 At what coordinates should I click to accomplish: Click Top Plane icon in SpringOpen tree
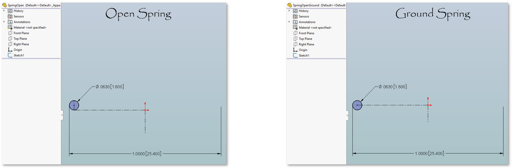coord(10,38)
